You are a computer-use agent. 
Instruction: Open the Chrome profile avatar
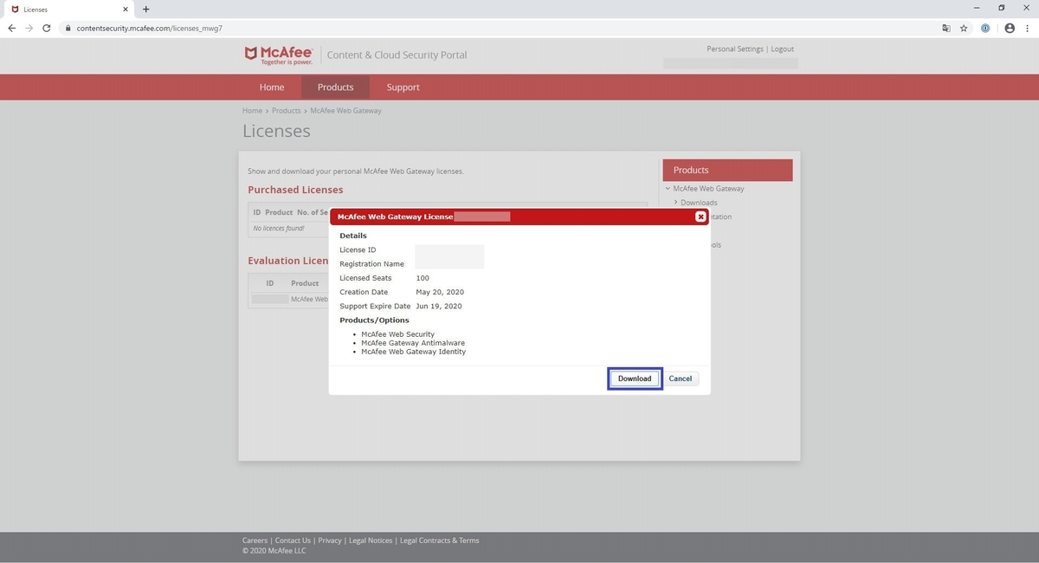click(x=1009, y=28)
